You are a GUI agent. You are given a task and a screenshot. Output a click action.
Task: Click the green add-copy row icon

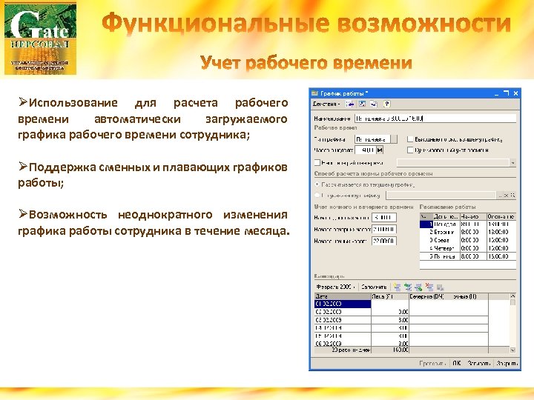point(408,287)
